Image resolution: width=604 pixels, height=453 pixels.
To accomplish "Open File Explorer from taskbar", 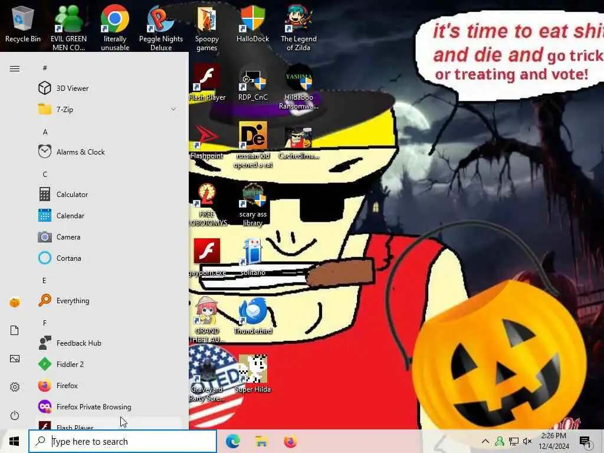I will tap(261, 441).
